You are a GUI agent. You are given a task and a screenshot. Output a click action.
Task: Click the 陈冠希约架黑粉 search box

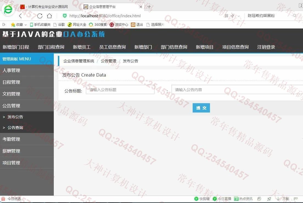point(261,16)
